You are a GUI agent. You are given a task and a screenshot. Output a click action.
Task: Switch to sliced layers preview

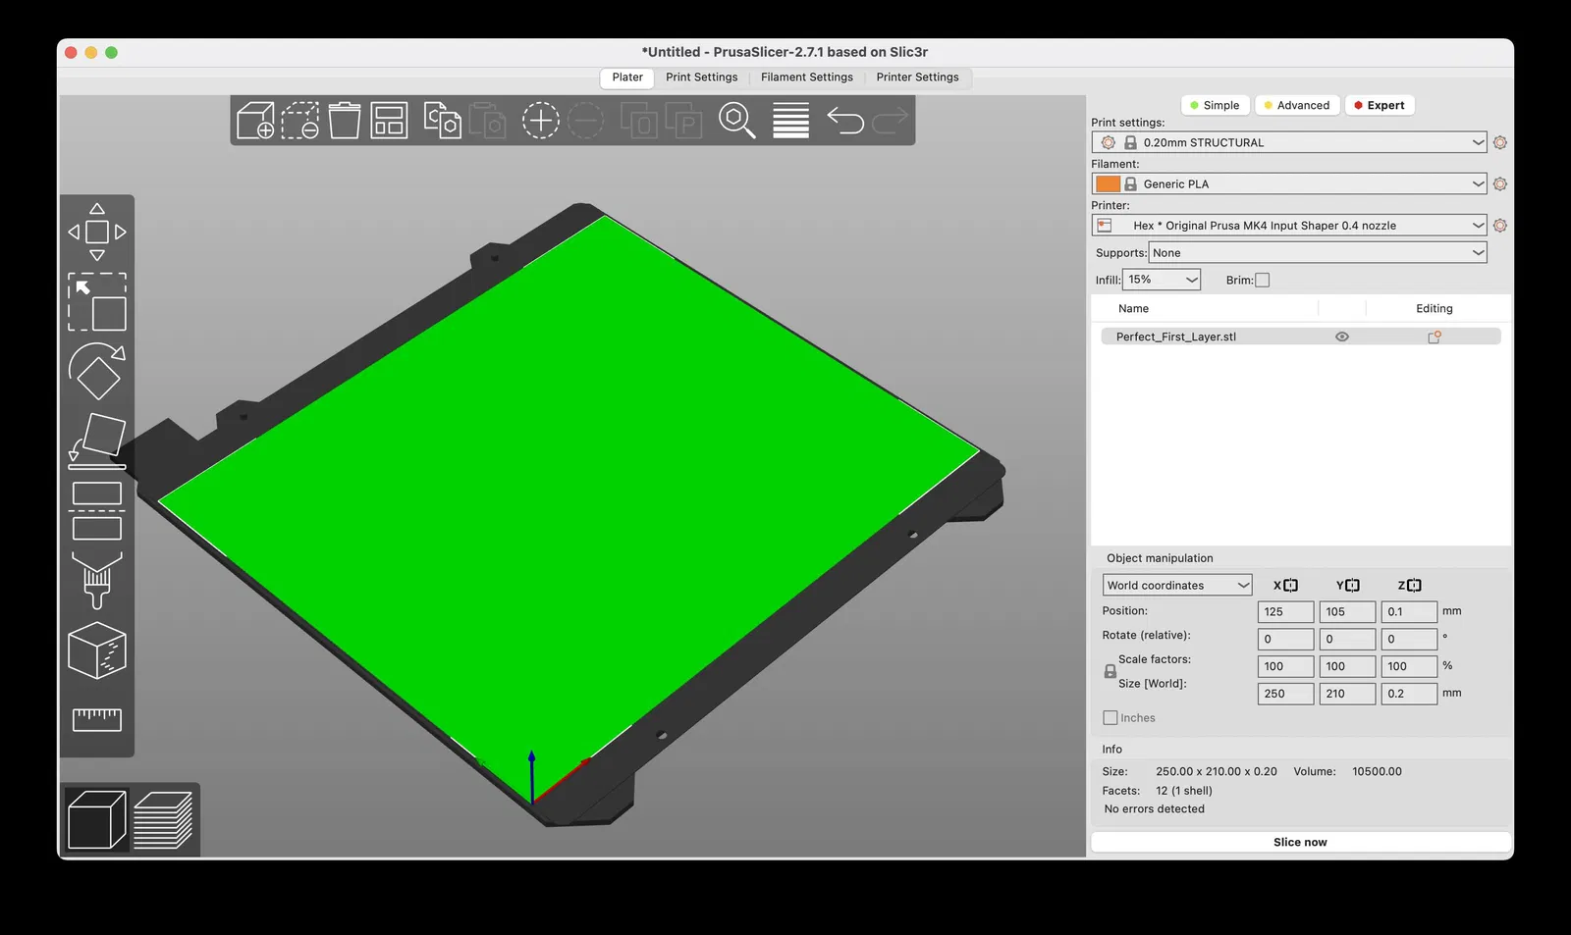pos(163,819)
